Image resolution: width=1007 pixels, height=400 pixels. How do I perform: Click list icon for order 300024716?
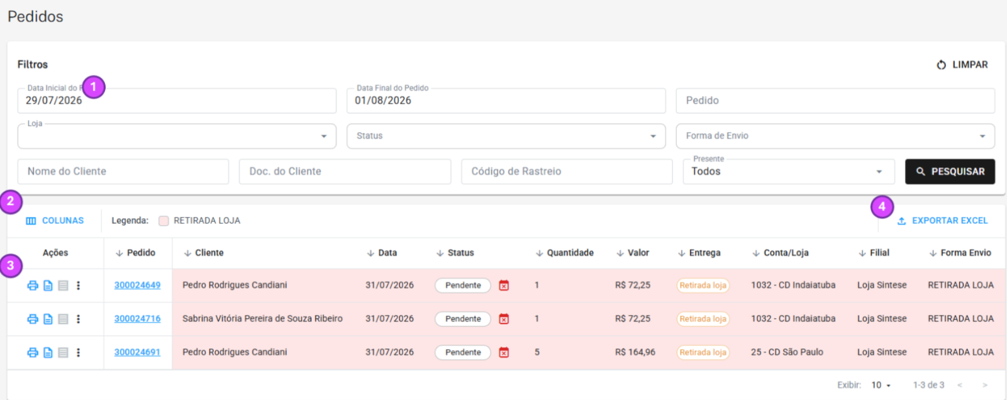pyautogui.click(x=63, y=319)
